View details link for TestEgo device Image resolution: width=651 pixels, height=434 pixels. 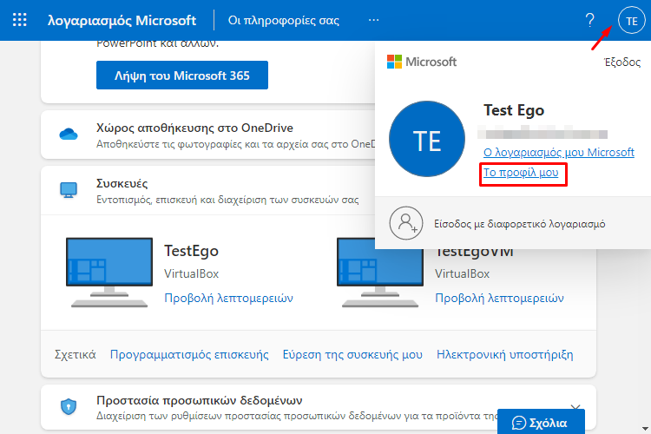[229, 298]
